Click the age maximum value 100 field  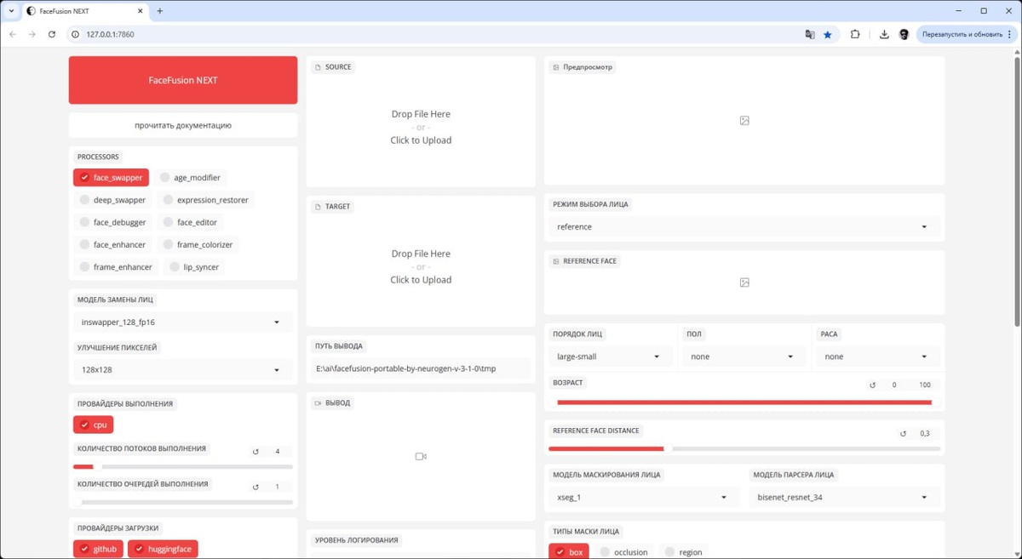click(x=924, y=385)
